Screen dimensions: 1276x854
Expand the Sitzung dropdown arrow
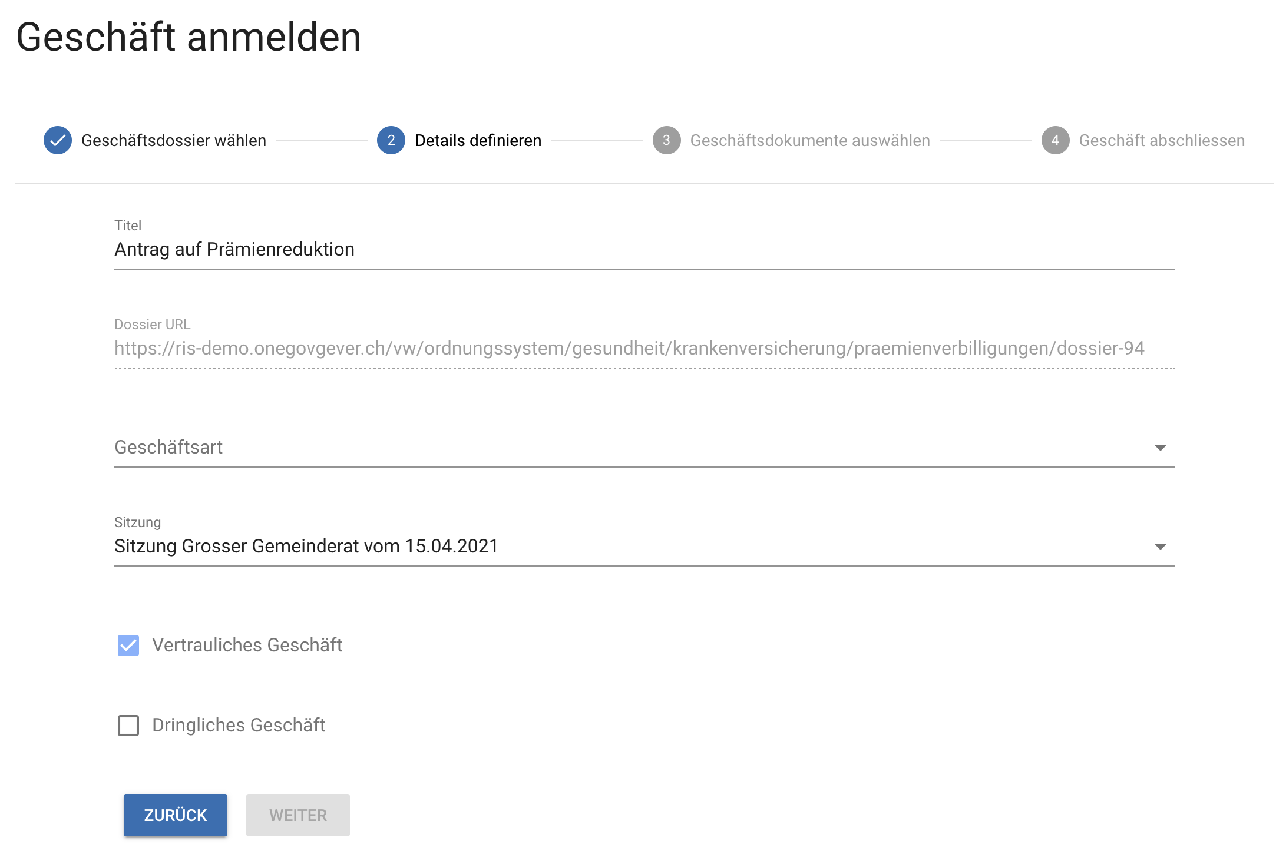click(1160, 547)
